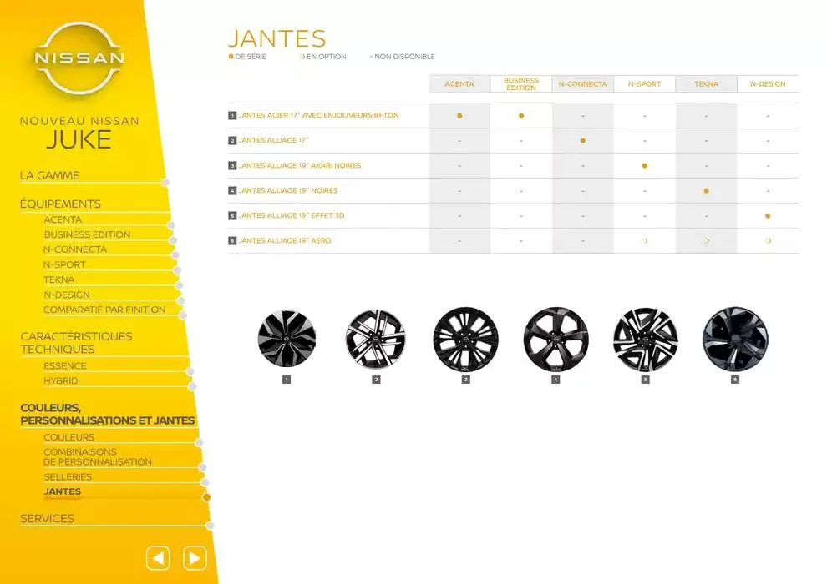Screen dimensions: 827x584
Task: Click the number badge under the first steel wheel
Action: (x=287, y=378)
